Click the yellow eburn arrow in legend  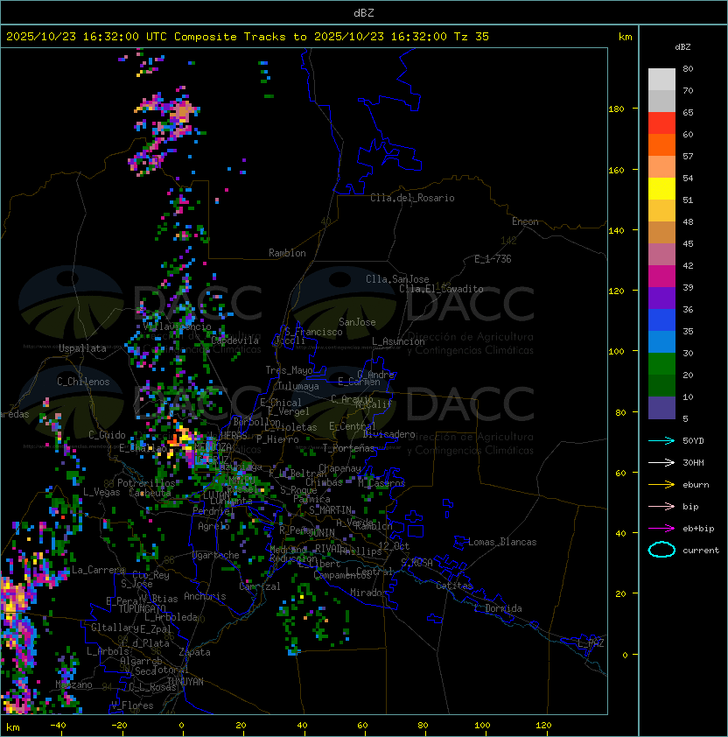661,484
